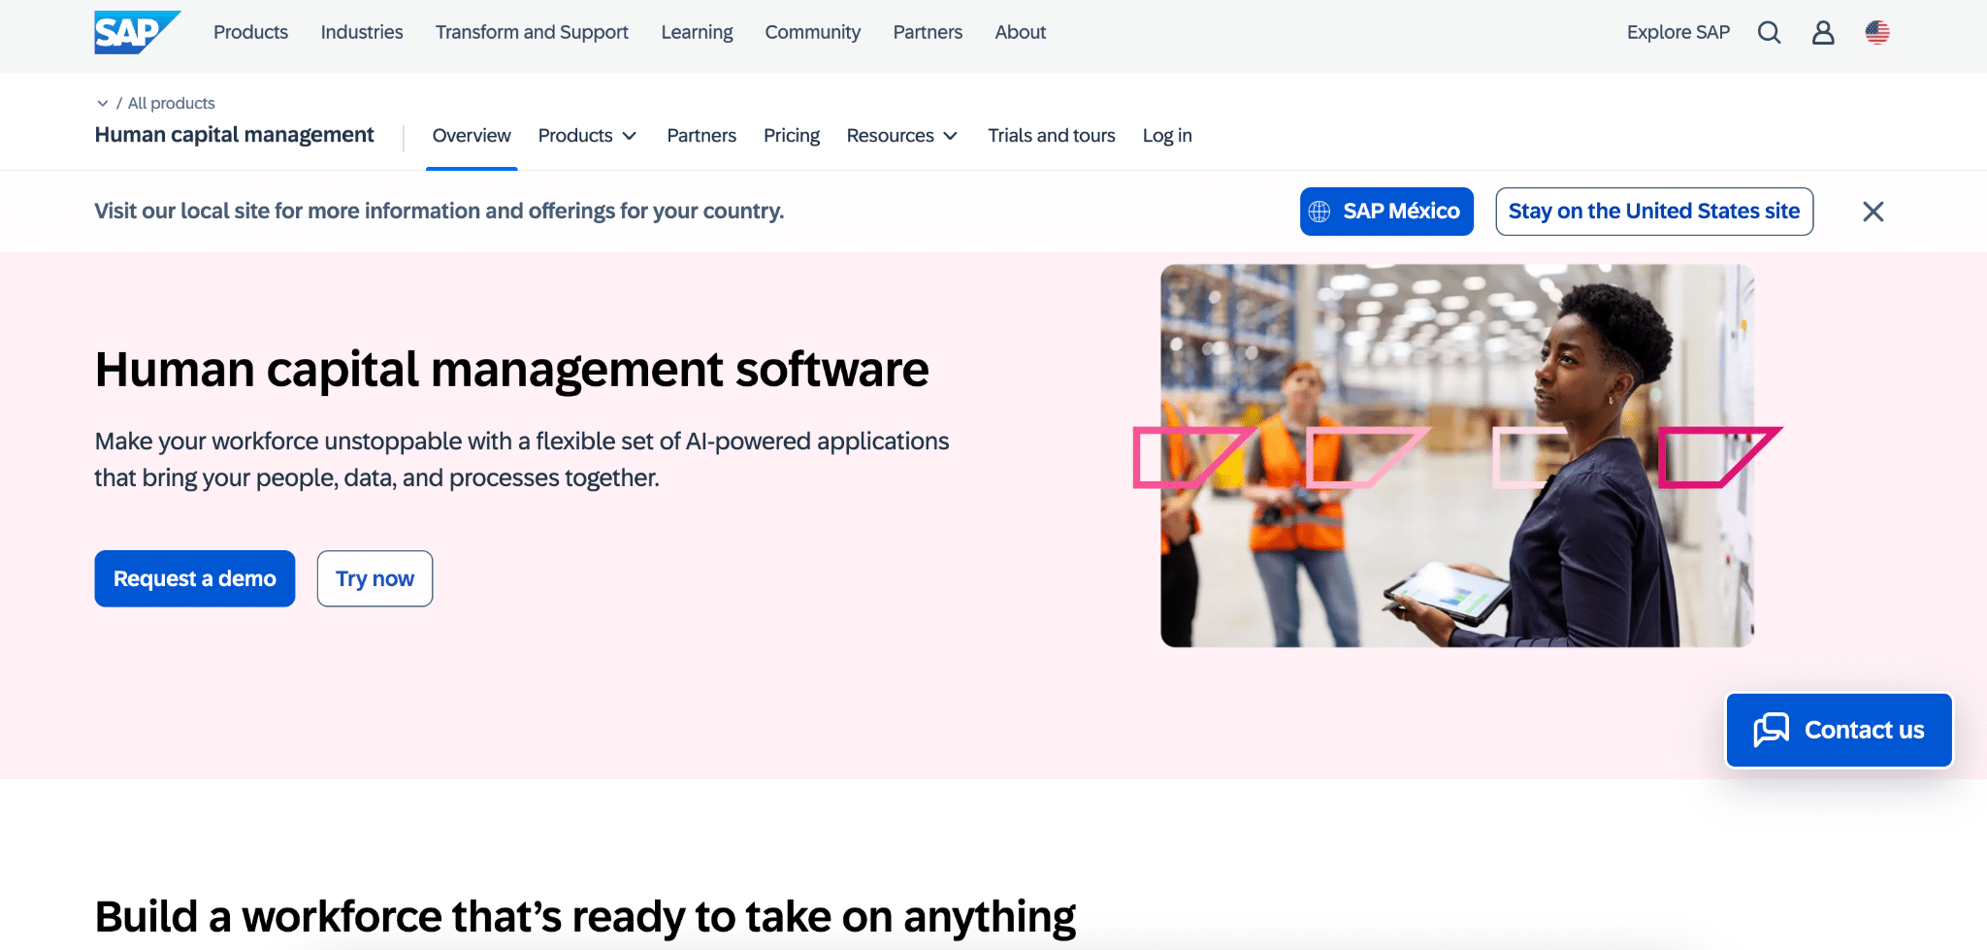Expand the breadcrumb chevron before All products
The height and width of the screenshot is (950, 1987).
point(102,103)
